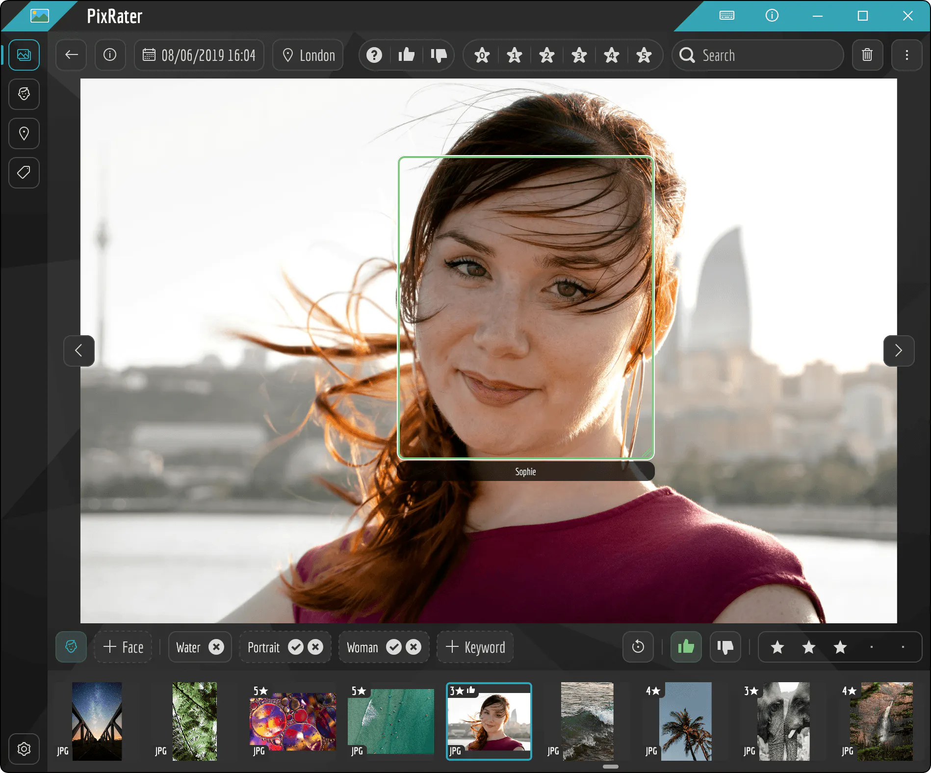Image resolution: width=931 pixels, height=773 pixels.
Task: Click into the Search field
Action: coord(758,55)
